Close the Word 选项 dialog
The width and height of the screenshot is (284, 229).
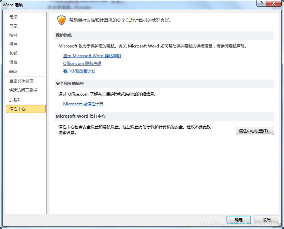[x=274, y=3]
